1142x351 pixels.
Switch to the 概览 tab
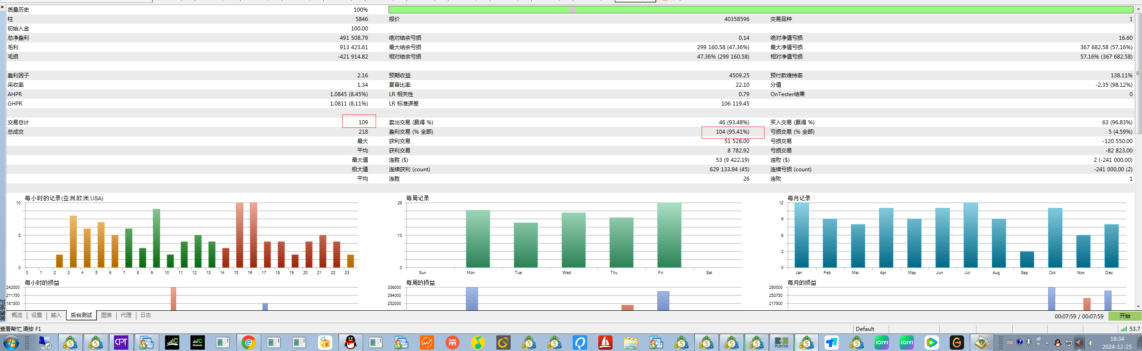point(17,315)
